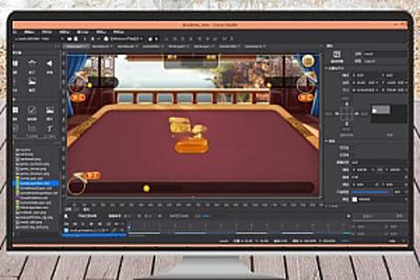Toggle the left anchor pin in the layout widget
420x280 pixels.
(337, 114)
